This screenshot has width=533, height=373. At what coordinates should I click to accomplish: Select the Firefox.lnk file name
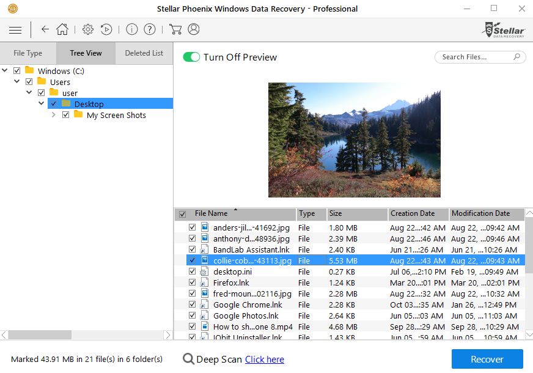(231, 283)
